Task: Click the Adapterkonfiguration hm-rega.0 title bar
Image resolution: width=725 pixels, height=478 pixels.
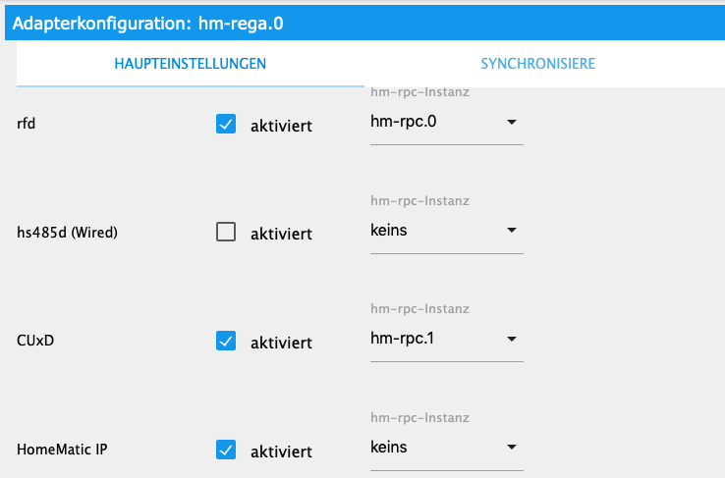Action: 147,22
